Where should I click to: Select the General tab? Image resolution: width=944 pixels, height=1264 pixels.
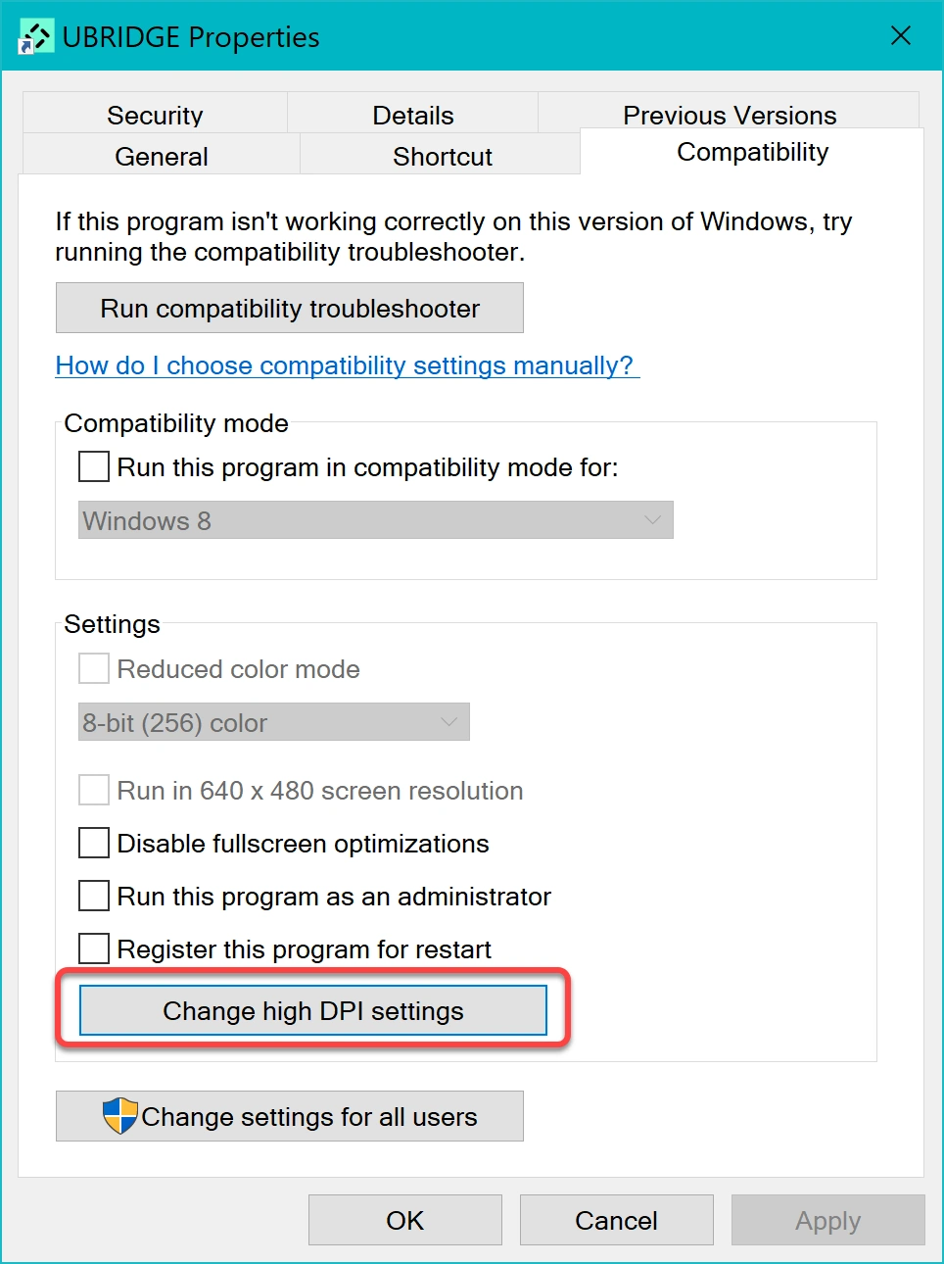point(161,156)
